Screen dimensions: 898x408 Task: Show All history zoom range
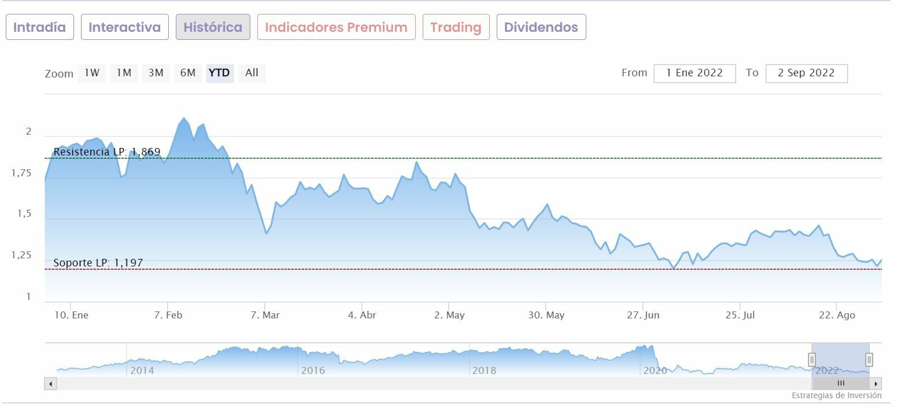click(x=252, y=73)
